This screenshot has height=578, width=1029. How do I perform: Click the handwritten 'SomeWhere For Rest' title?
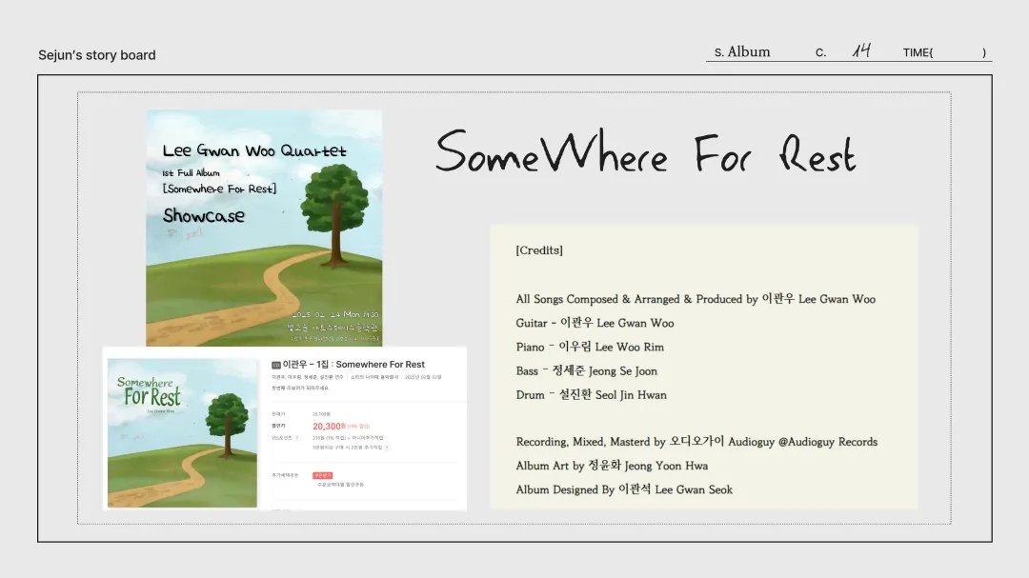click(646, 151)
